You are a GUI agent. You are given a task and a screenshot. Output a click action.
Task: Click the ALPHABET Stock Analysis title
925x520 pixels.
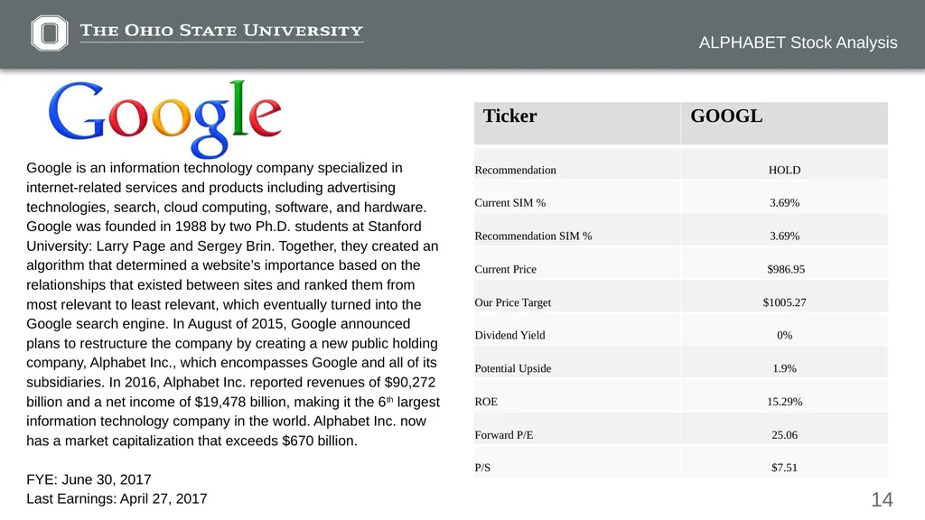point(799,42)
